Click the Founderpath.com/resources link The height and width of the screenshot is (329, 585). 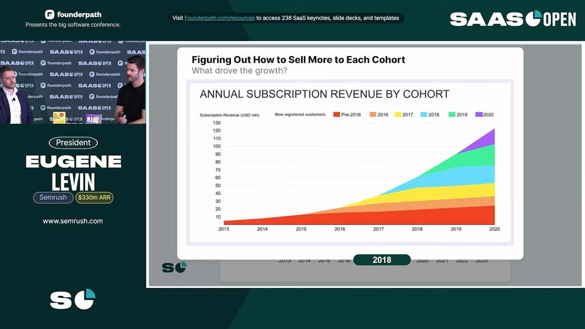pos(219,18)
